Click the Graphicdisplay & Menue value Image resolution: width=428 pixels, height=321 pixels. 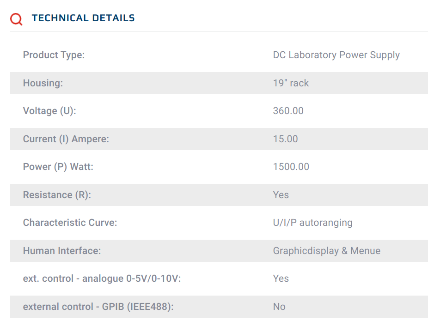point(326,251)
